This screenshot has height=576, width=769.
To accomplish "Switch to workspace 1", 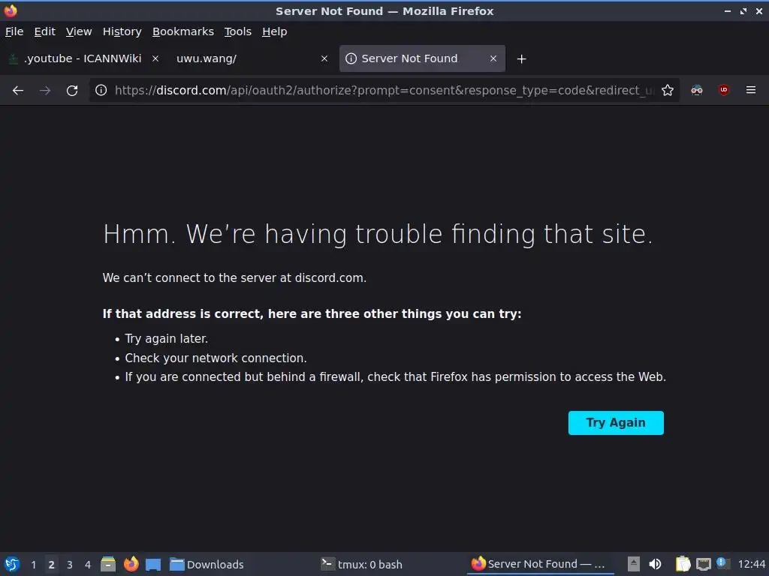I will 33,565.
